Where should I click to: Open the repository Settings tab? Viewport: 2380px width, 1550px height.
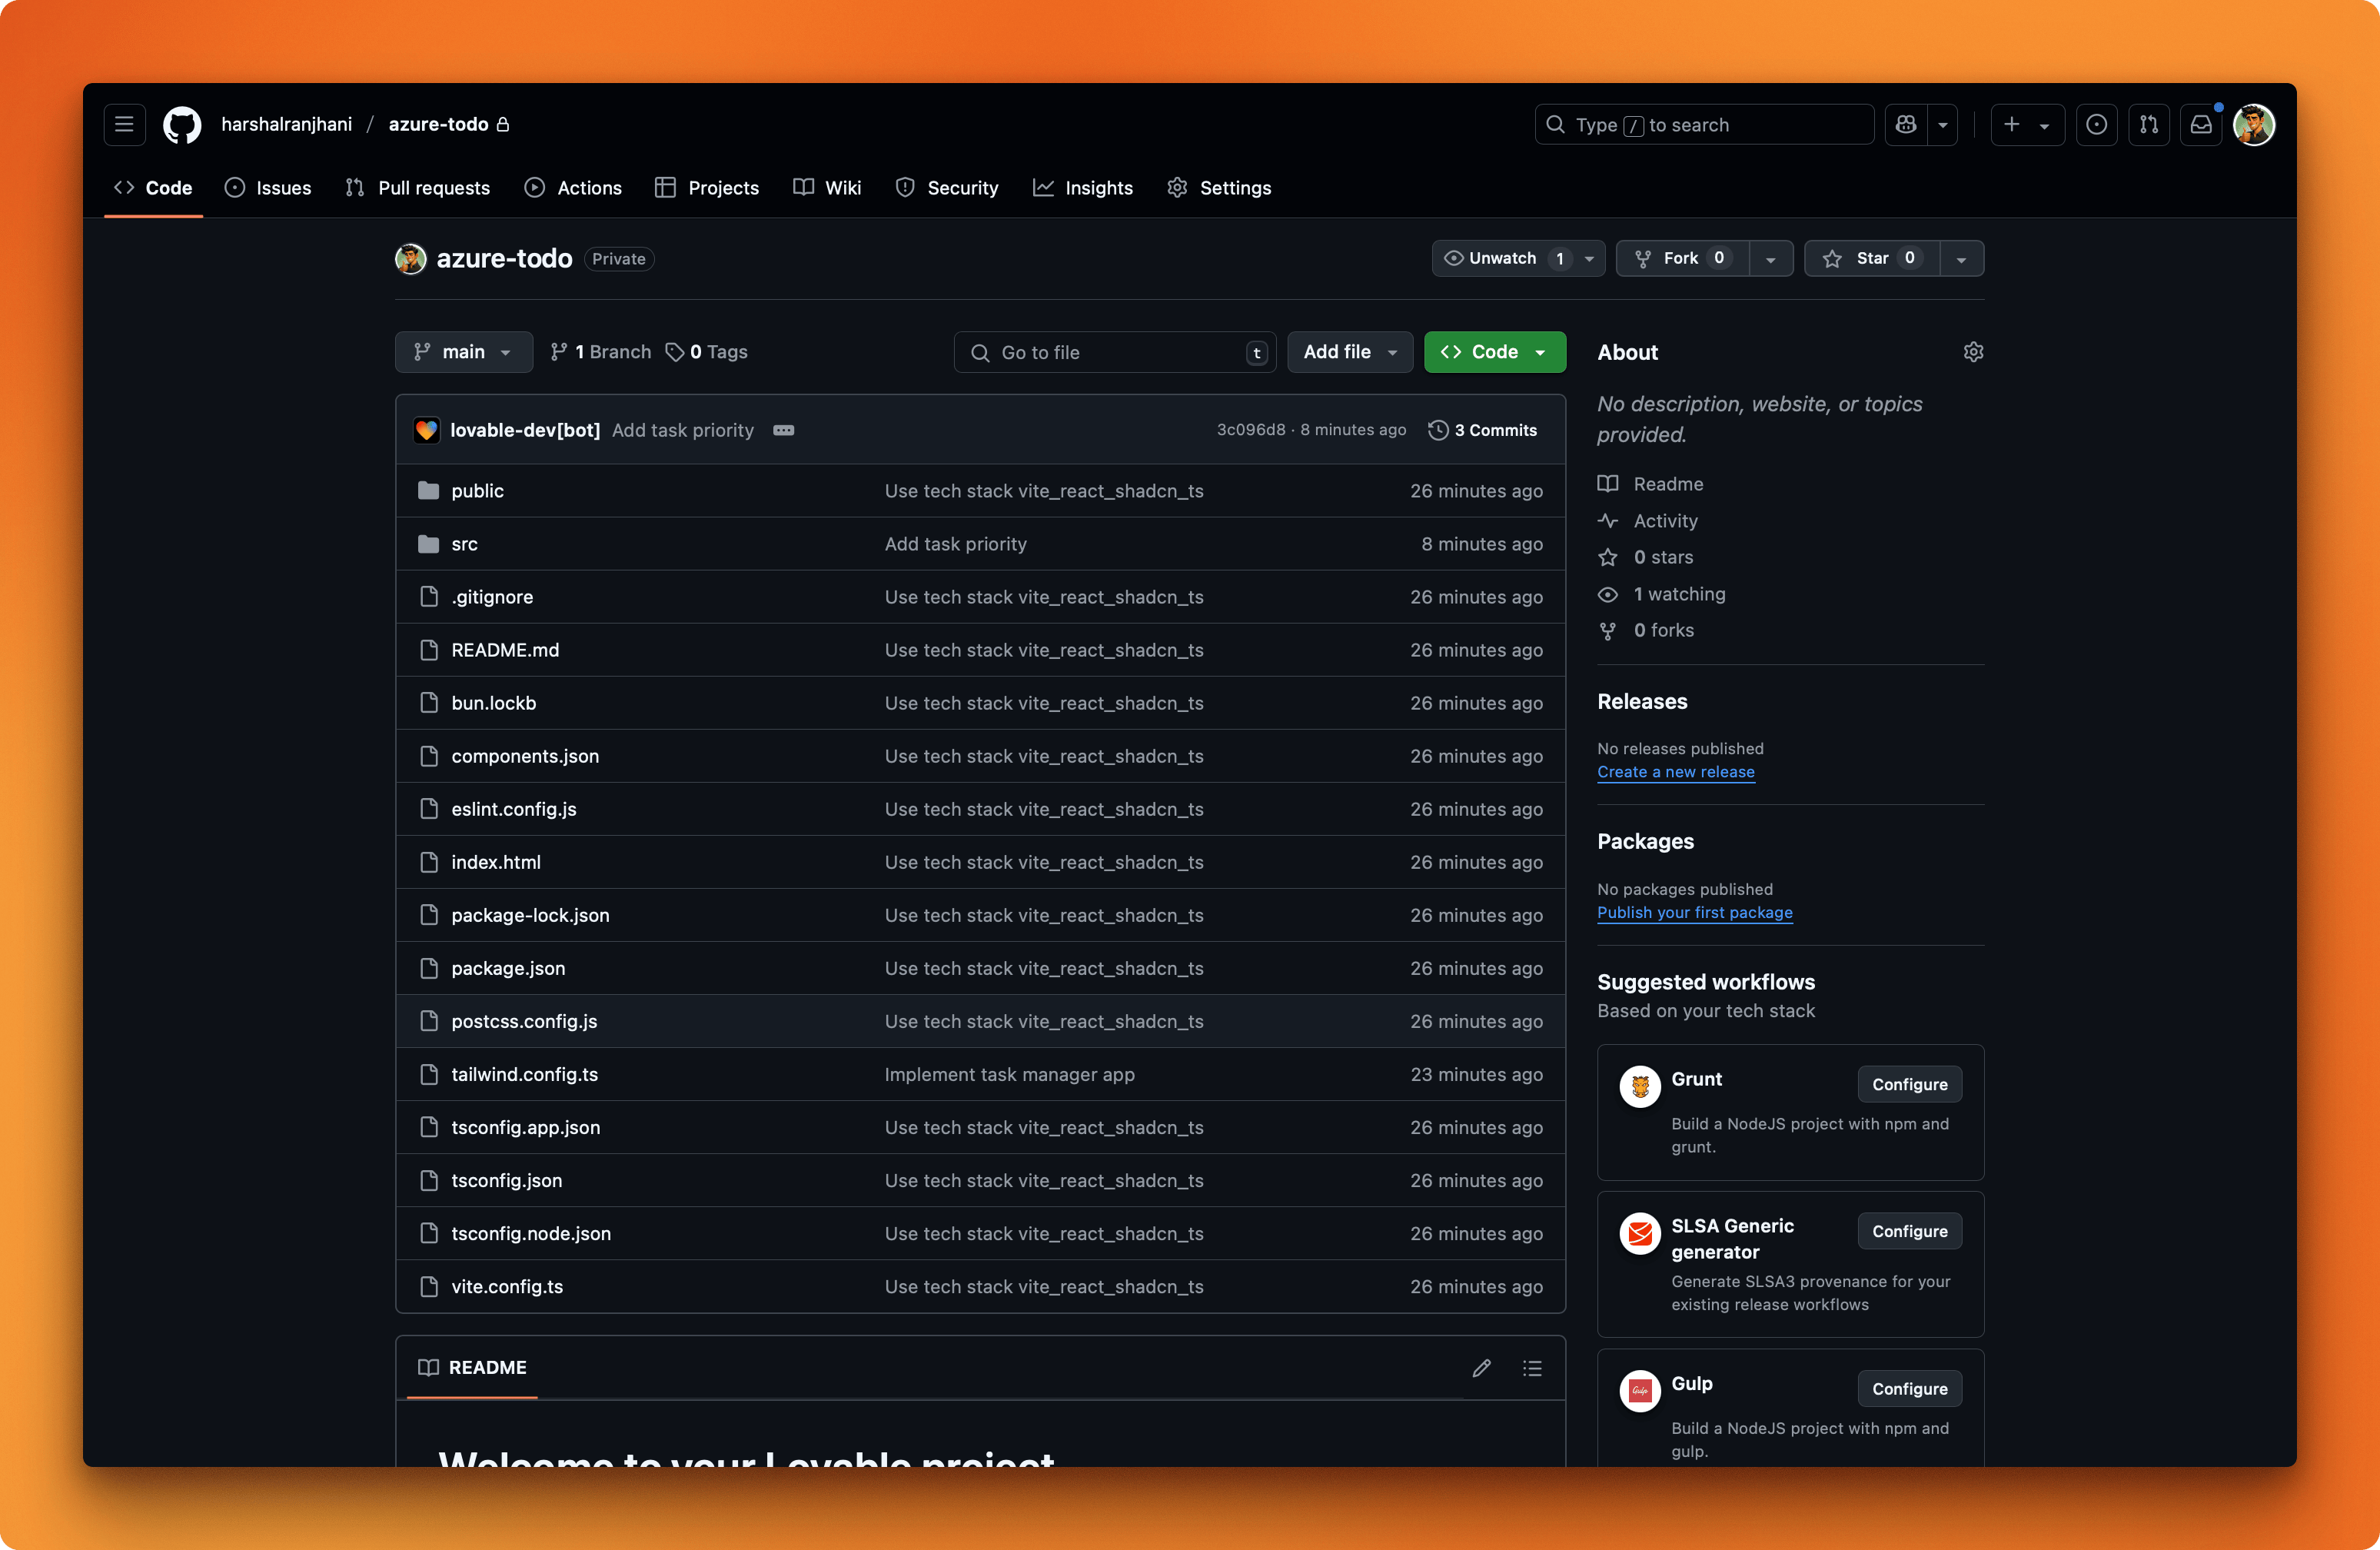(x=1219, y=188)
